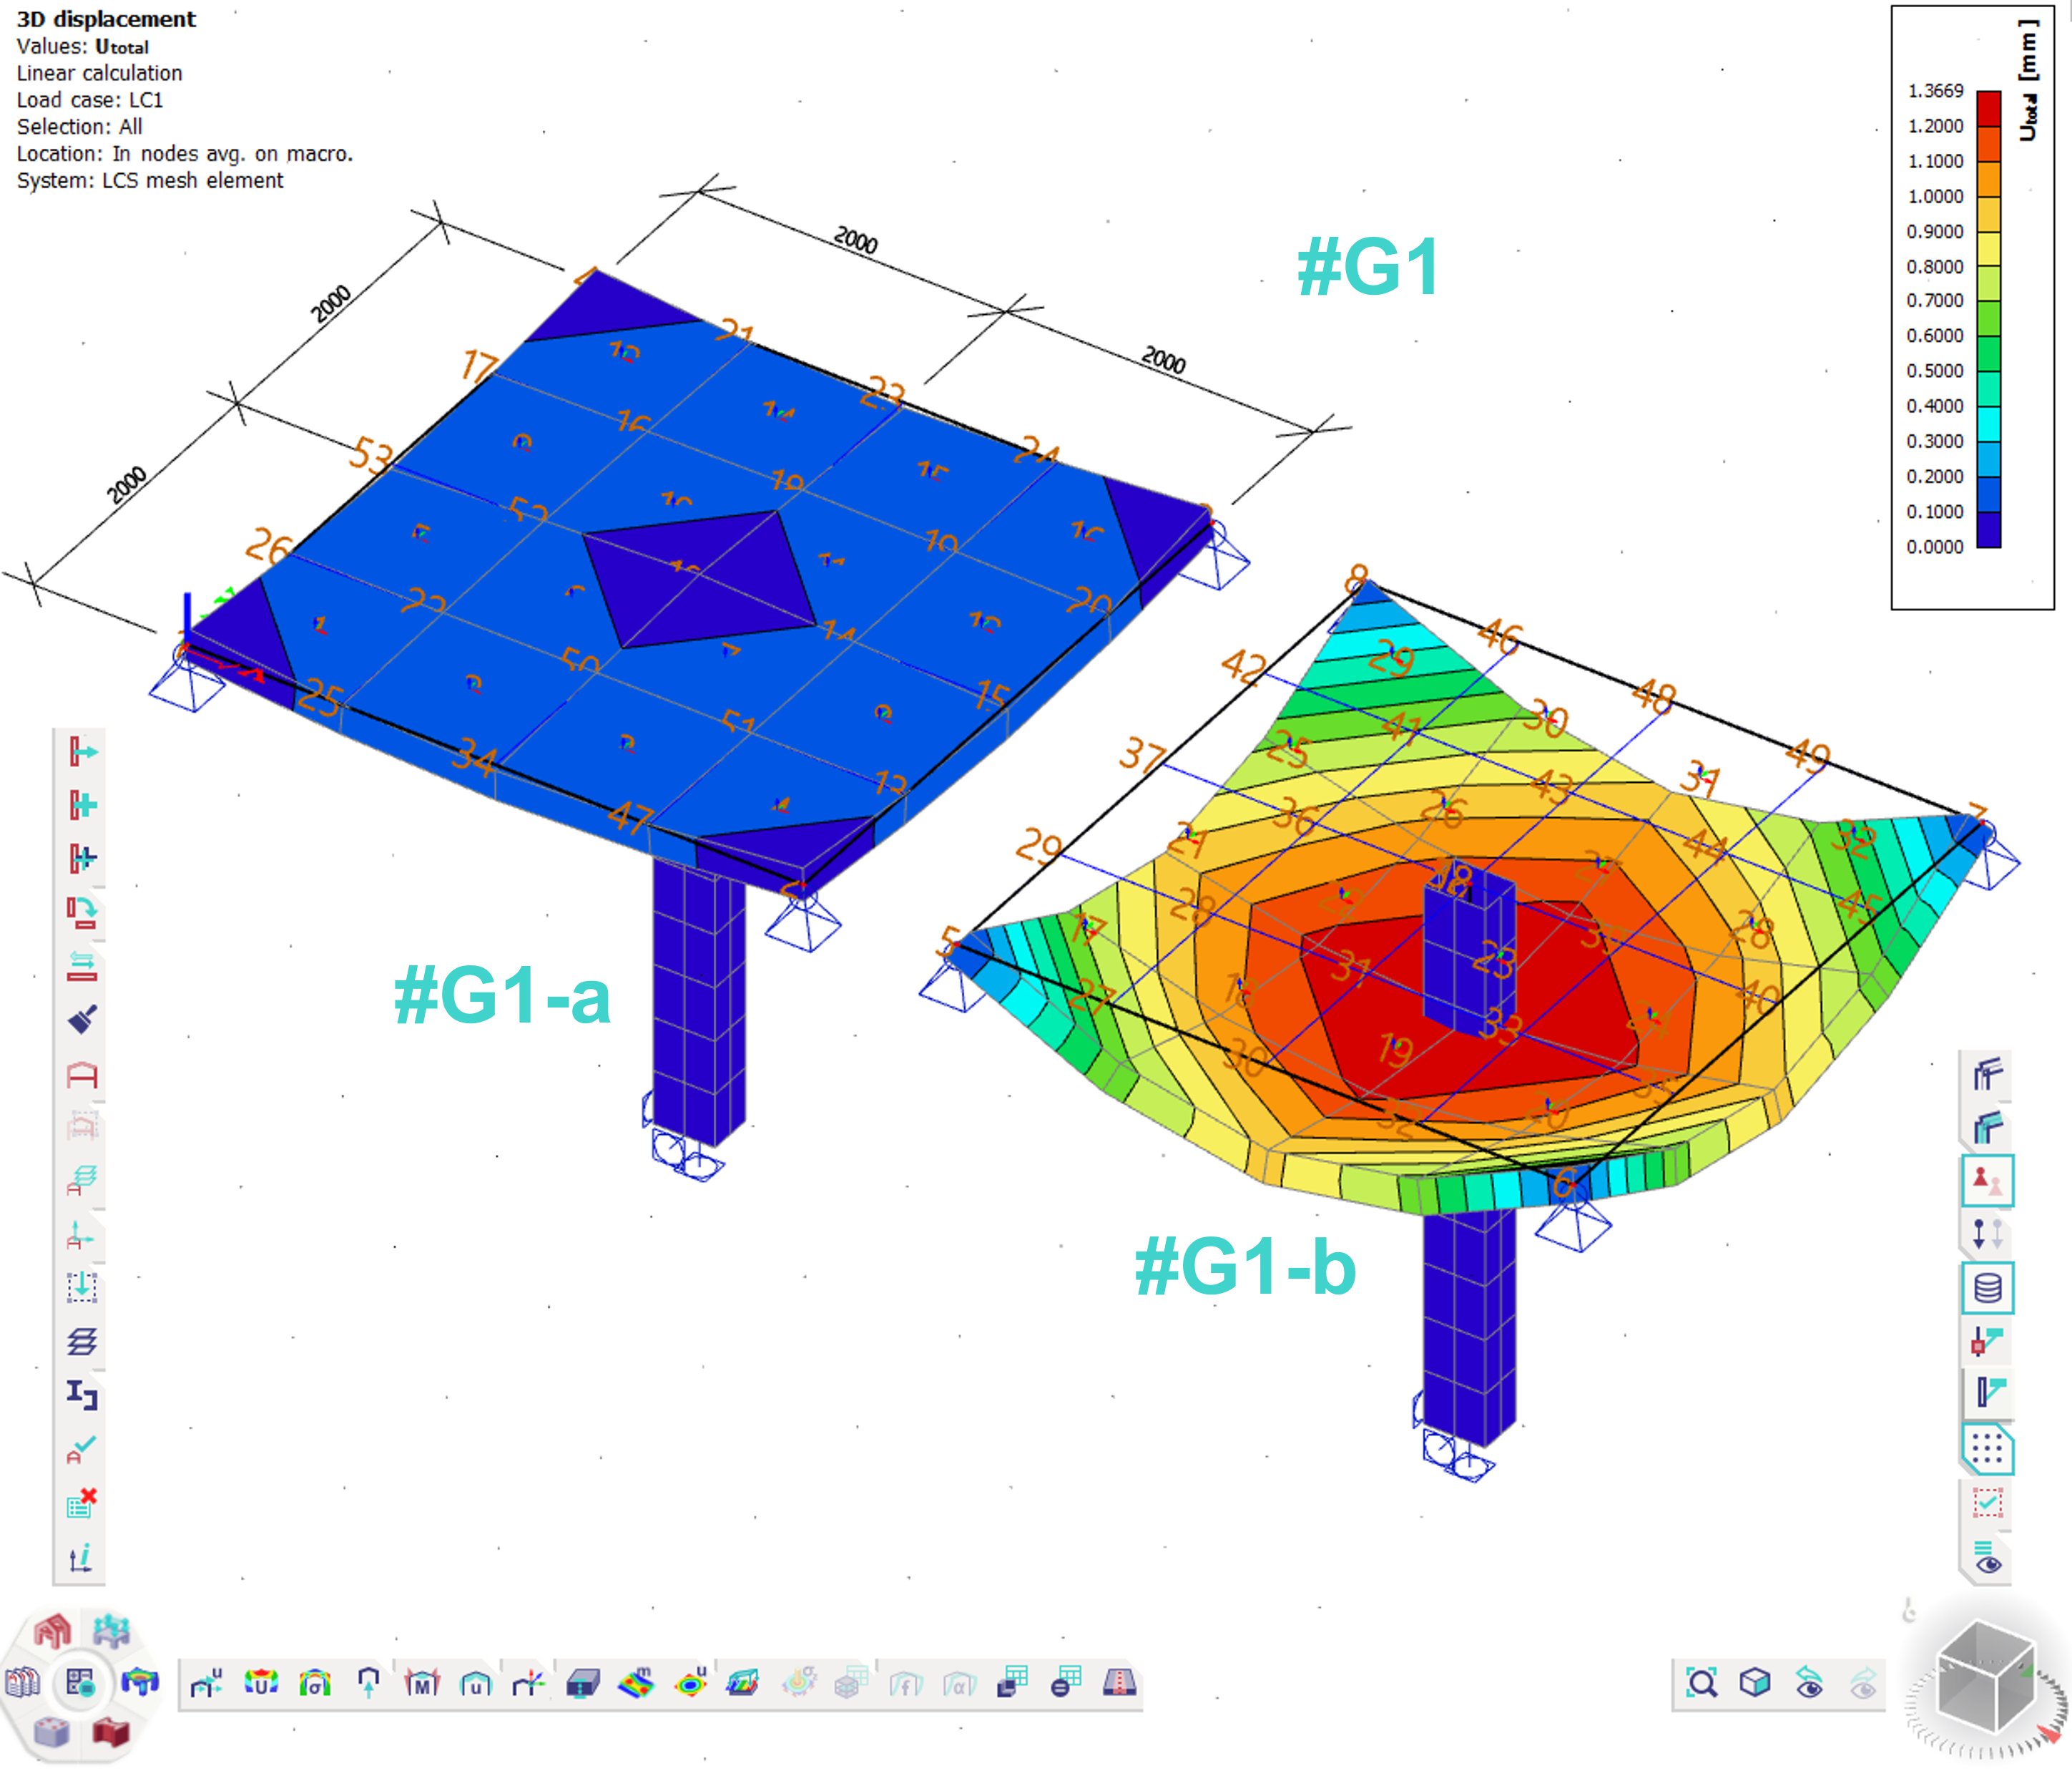Click the red 1.3669 swatch in the legend
Screen dimensions: 2072x1771
1988,108
